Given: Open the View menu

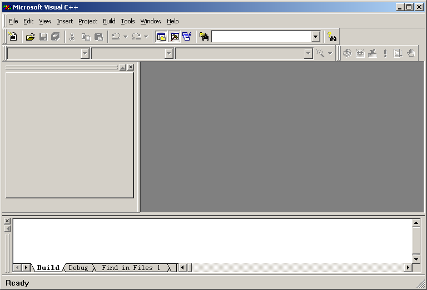Looking at the screenshot, I should click(x=45, y=21).
